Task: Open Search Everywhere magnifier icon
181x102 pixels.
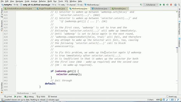Action: [x=179, y=5]
